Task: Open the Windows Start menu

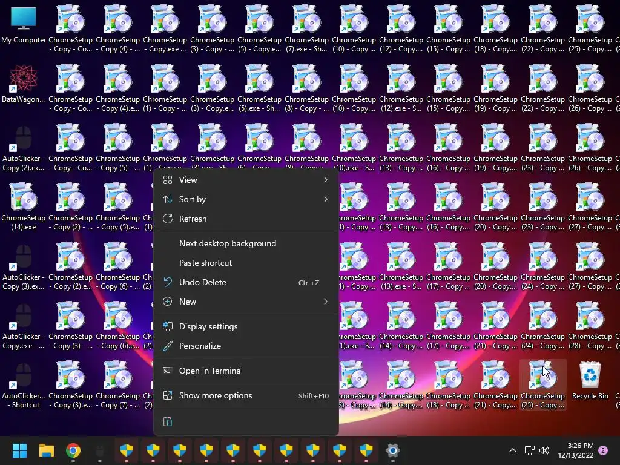Action: pyautogui.click(x=19, y=450)
